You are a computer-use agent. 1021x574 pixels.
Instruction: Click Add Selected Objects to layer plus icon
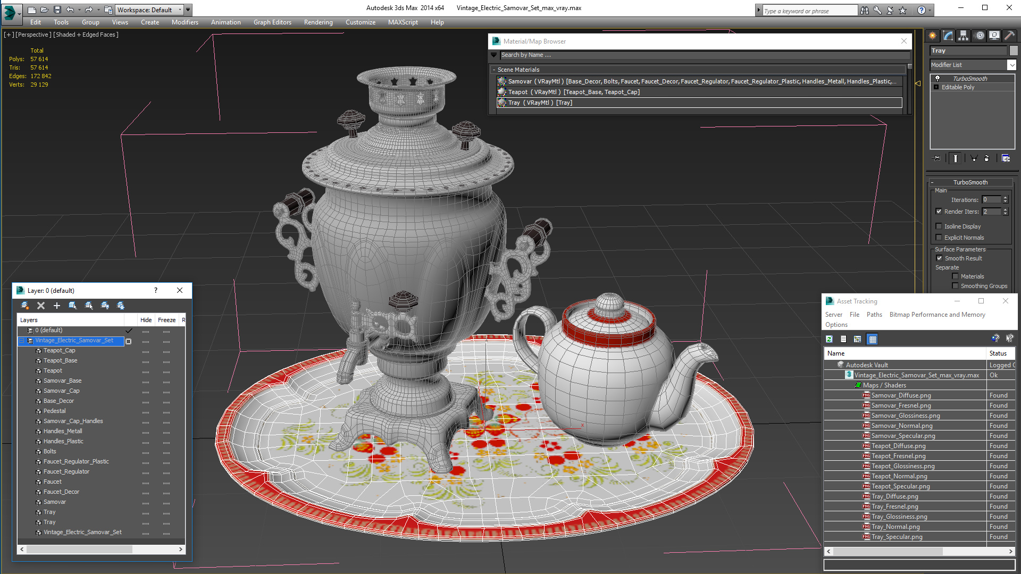tap(57, 306)
